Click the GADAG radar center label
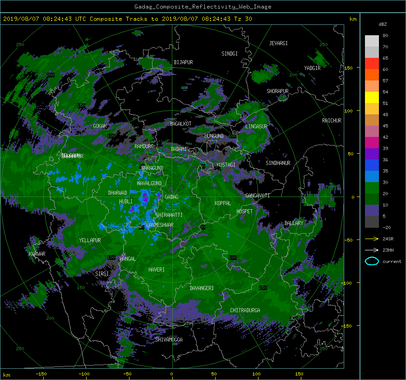Viewport: 406px width, 380px height. point(171,197)
